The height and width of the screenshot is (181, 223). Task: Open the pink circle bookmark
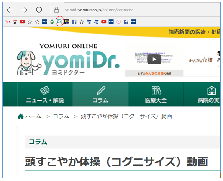tap(118, 22)
